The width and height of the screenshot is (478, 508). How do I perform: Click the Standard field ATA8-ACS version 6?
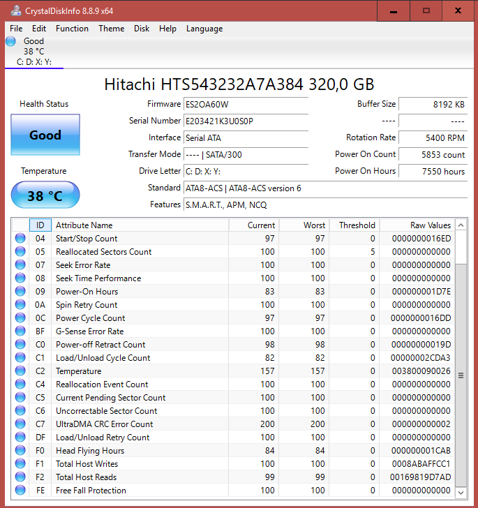point(325,188)
